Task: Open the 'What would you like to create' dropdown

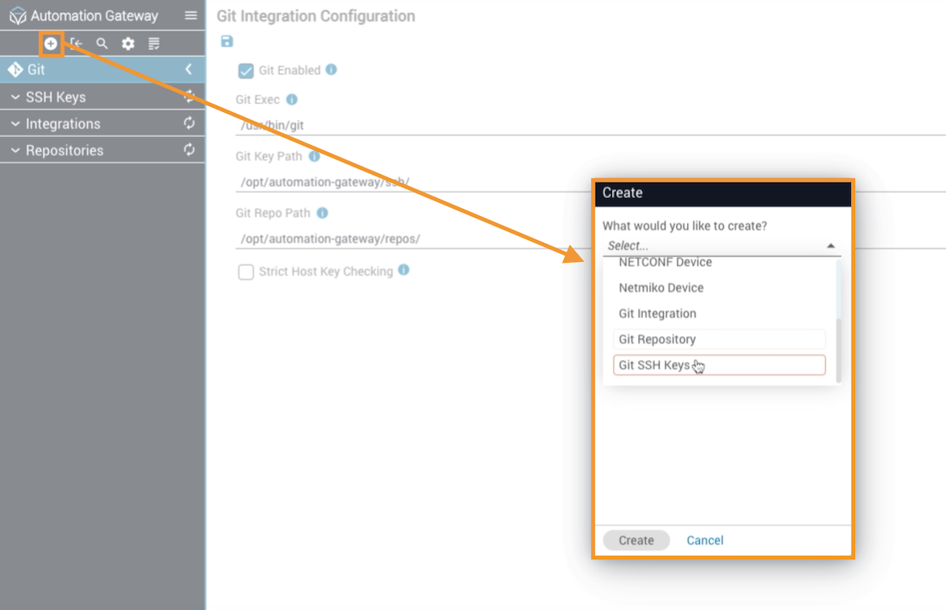Action: coord(721,246)
